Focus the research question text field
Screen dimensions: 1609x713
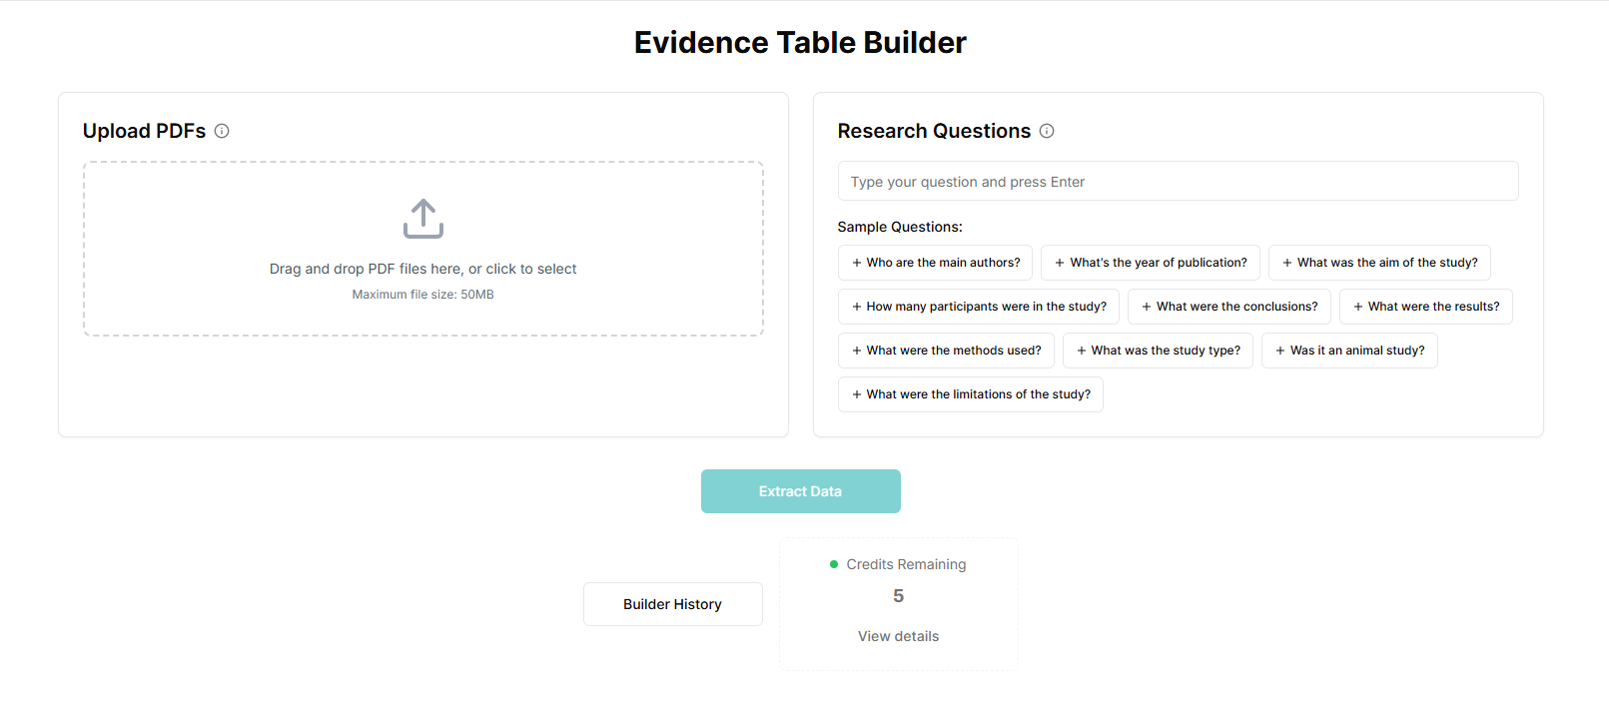click(x=1178, y=182)
